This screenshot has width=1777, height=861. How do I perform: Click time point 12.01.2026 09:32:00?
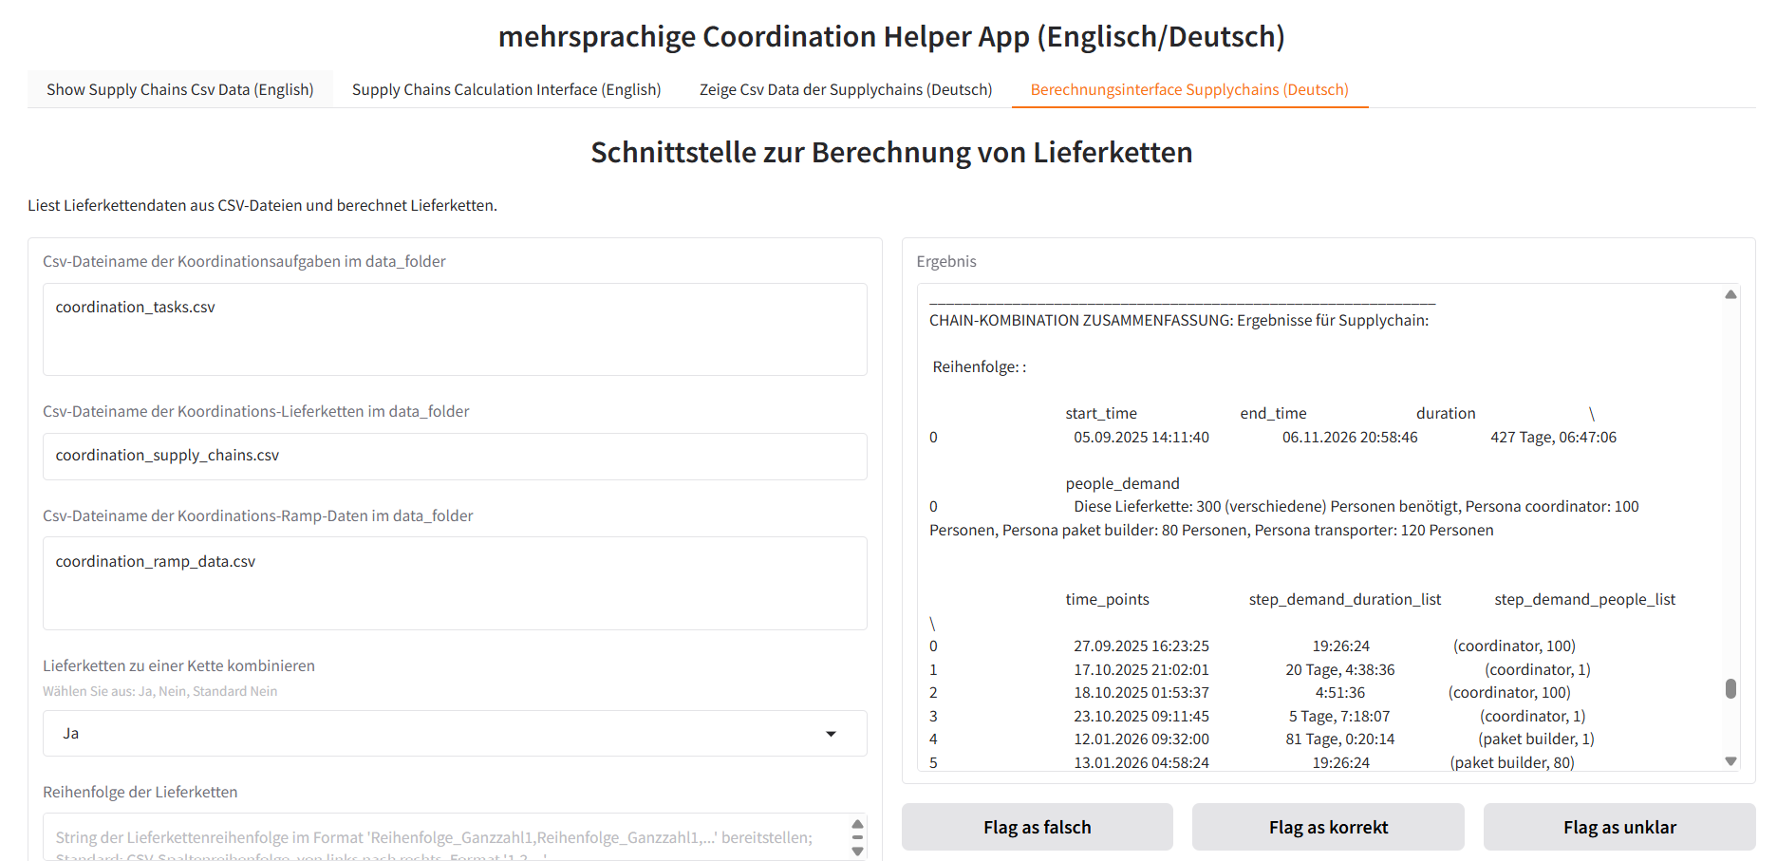tap(1141, 739)
